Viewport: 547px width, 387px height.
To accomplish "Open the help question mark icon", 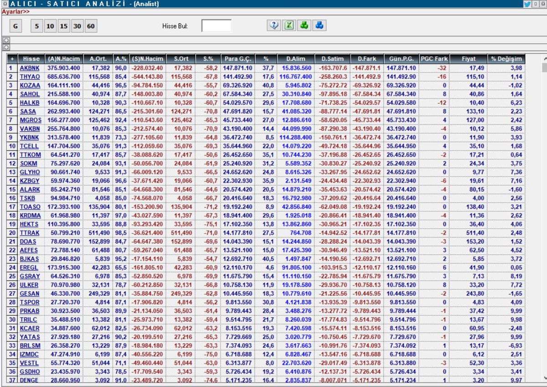I will pyautogui.click(x=273, y=26).
